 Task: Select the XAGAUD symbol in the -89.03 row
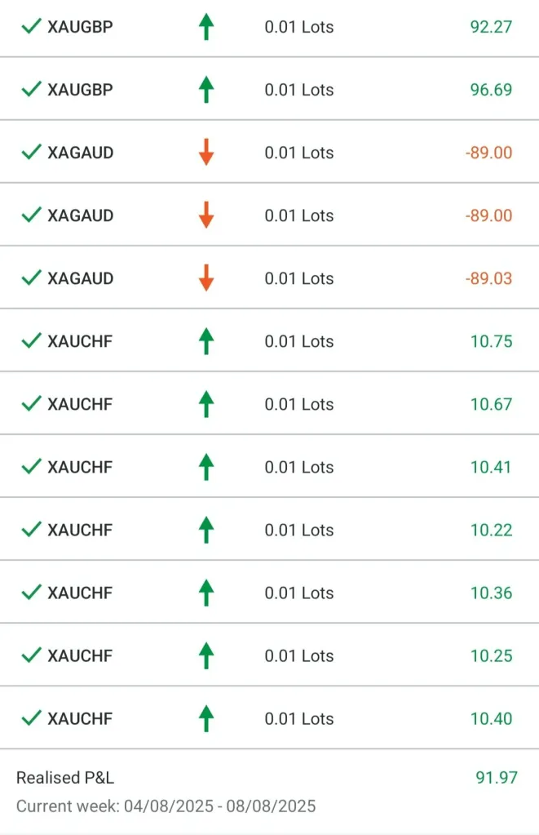pyautogui.click(x=80, y=278)
